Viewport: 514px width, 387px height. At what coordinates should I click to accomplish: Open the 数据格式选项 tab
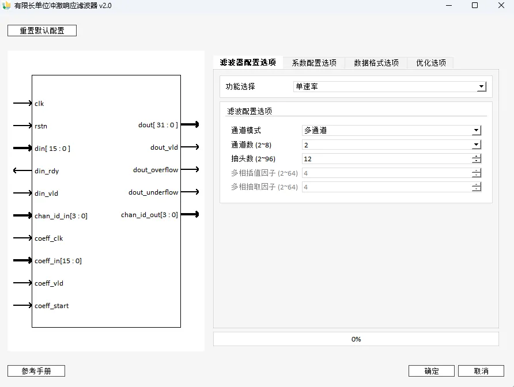pyautogui.click(x=376, y=63)
